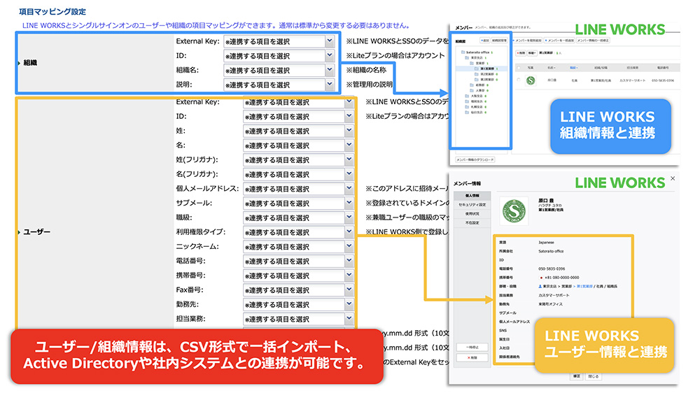
Task: Click the 項目マッピング設定 heading
Action: point(52,12)
